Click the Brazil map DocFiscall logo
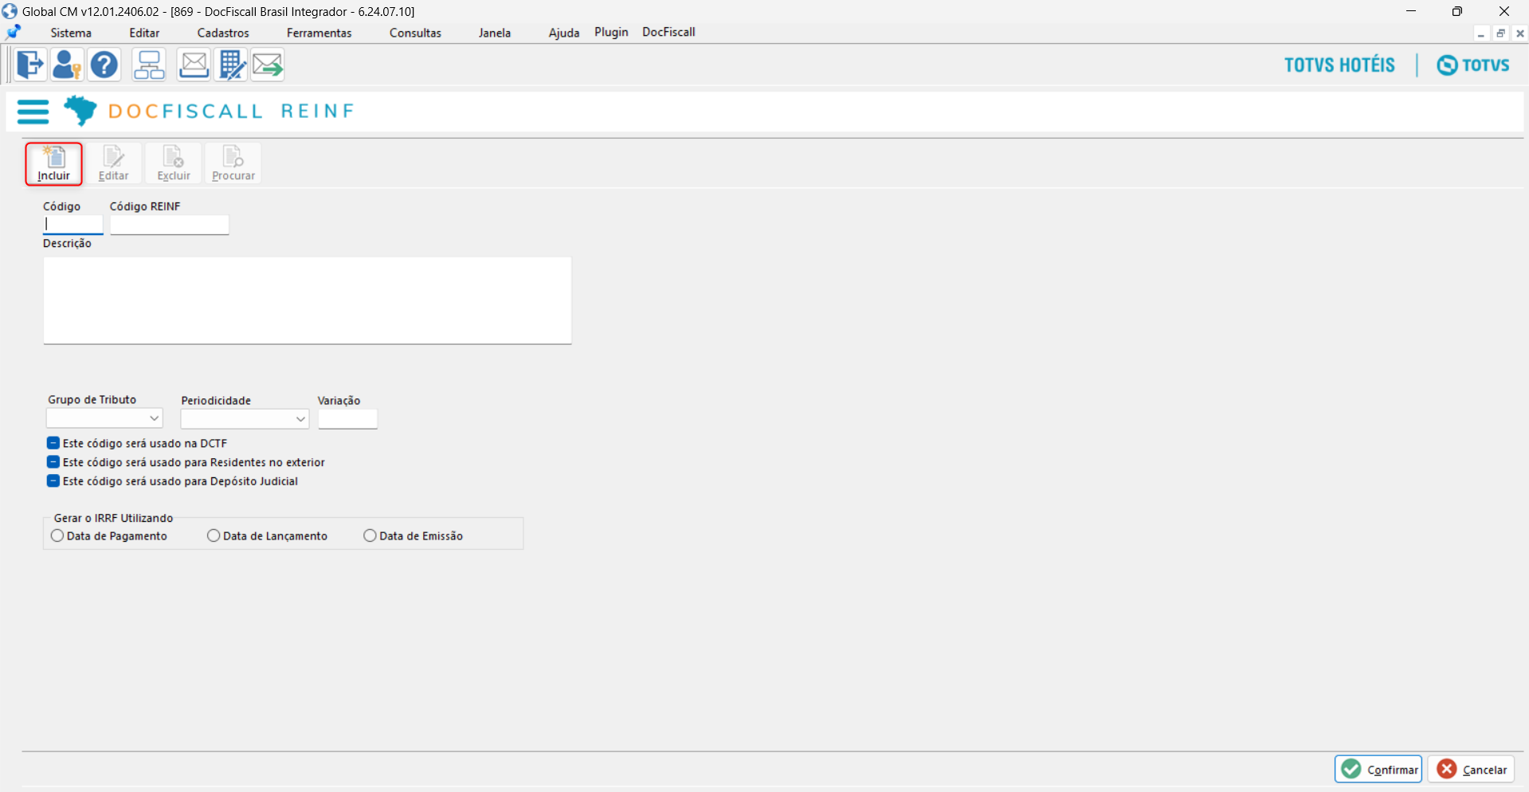 tap(80, 111)
